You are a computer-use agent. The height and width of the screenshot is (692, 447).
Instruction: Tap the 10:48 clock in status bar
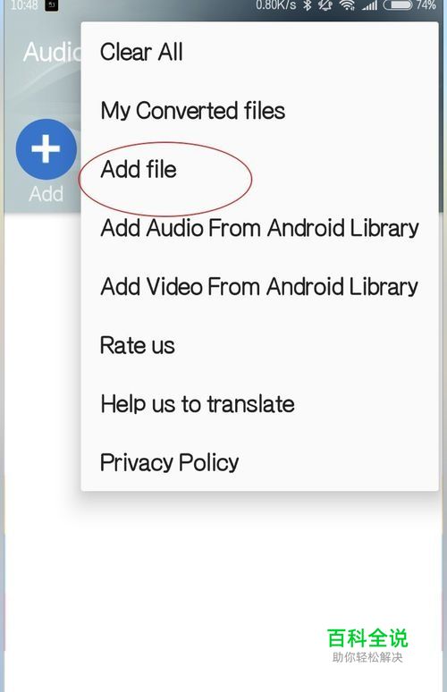[x=24, y=4]
